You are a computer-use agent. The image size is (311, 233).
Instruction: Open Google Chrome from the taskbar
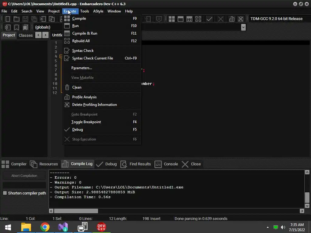click(45, 227)
